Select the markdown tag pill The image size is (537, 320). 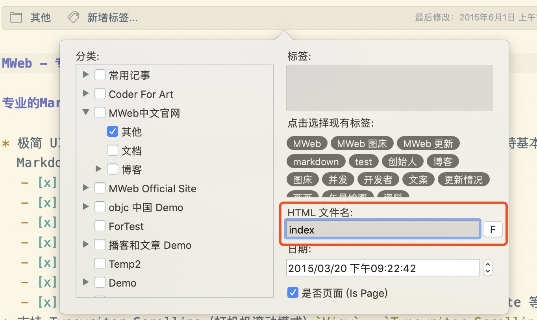(316, 162)
